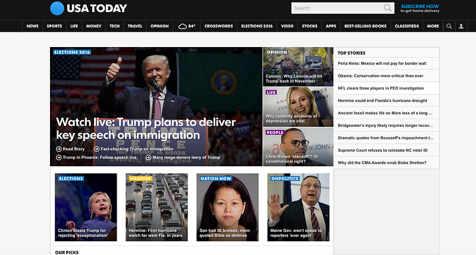Viewport: 476px width, 255px height.
Task: Click the NATION NOW tag
Action: point(216,179)
